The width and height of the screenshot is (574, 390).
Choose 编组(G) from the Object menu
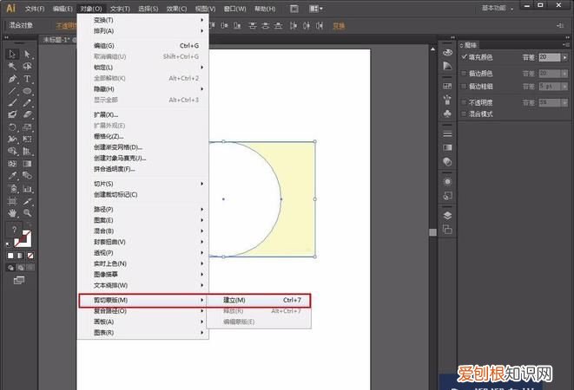tap(142, 46)
